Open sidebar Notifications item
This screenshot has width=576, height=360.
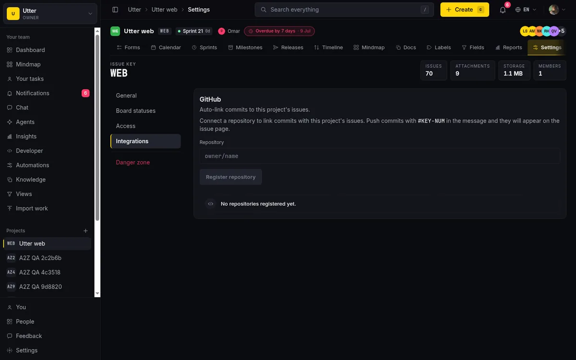point(48,93)
